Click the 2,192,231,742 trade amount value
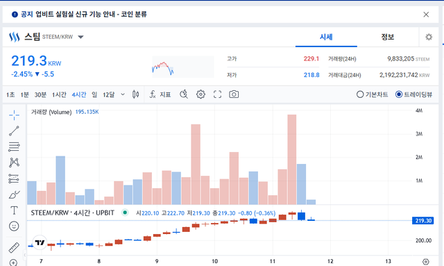Screen dimensions: 444x266 pos(399,75)
